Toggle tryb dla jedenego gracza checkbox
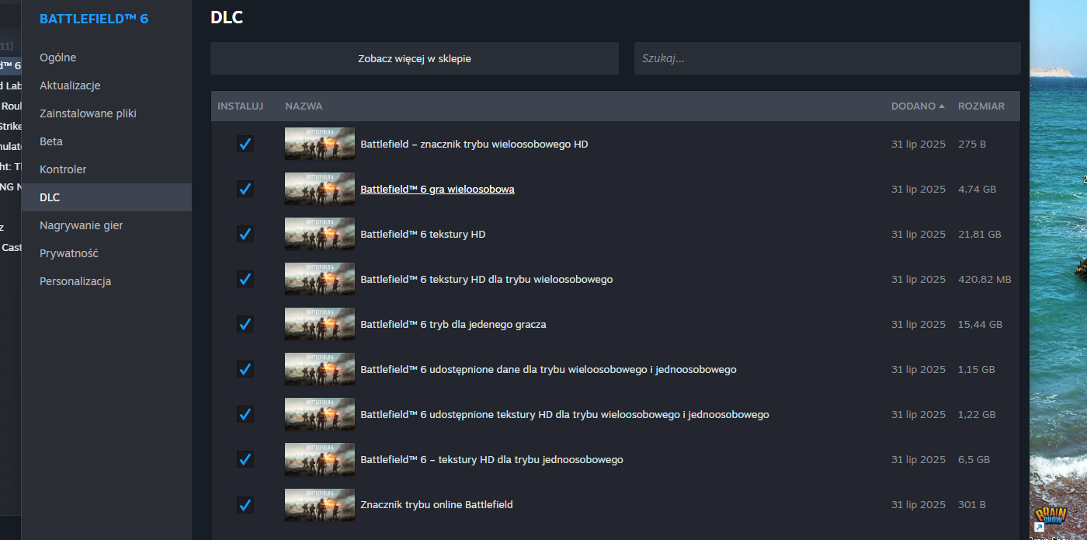 click(x=245, y=324)
